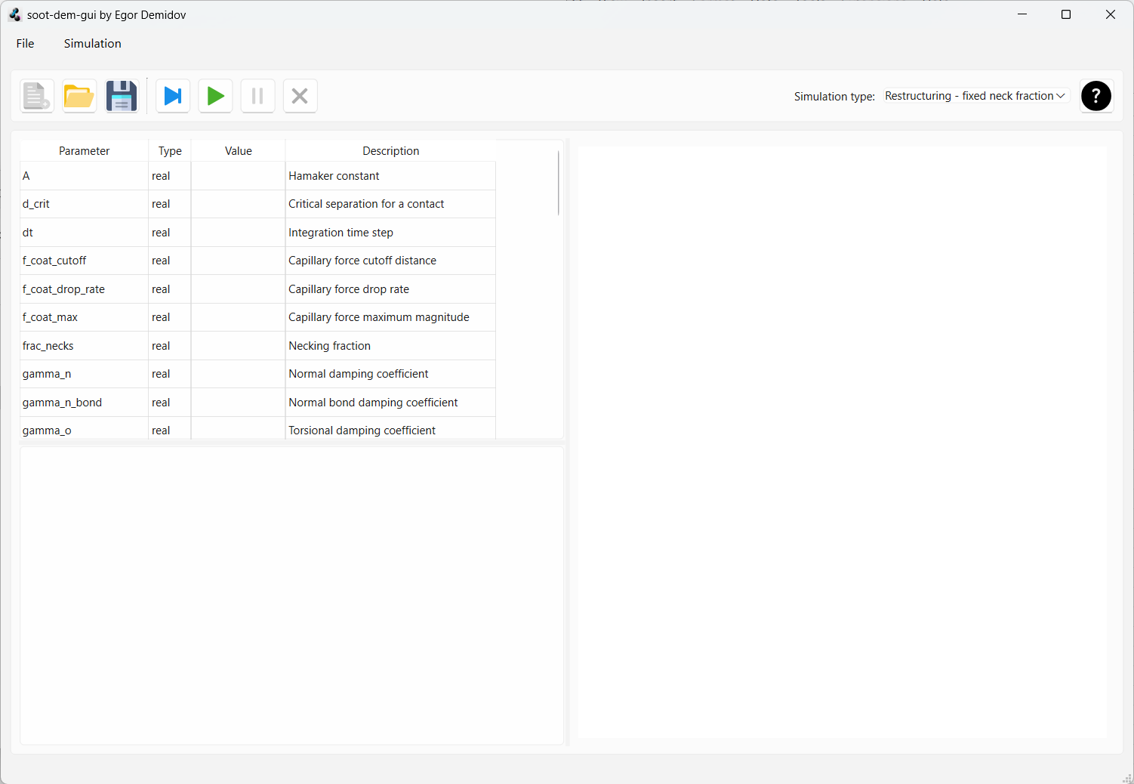Click the blank visualization pane on the right
This screenshot has width=1134, height=784.
[x=843, y=443]
